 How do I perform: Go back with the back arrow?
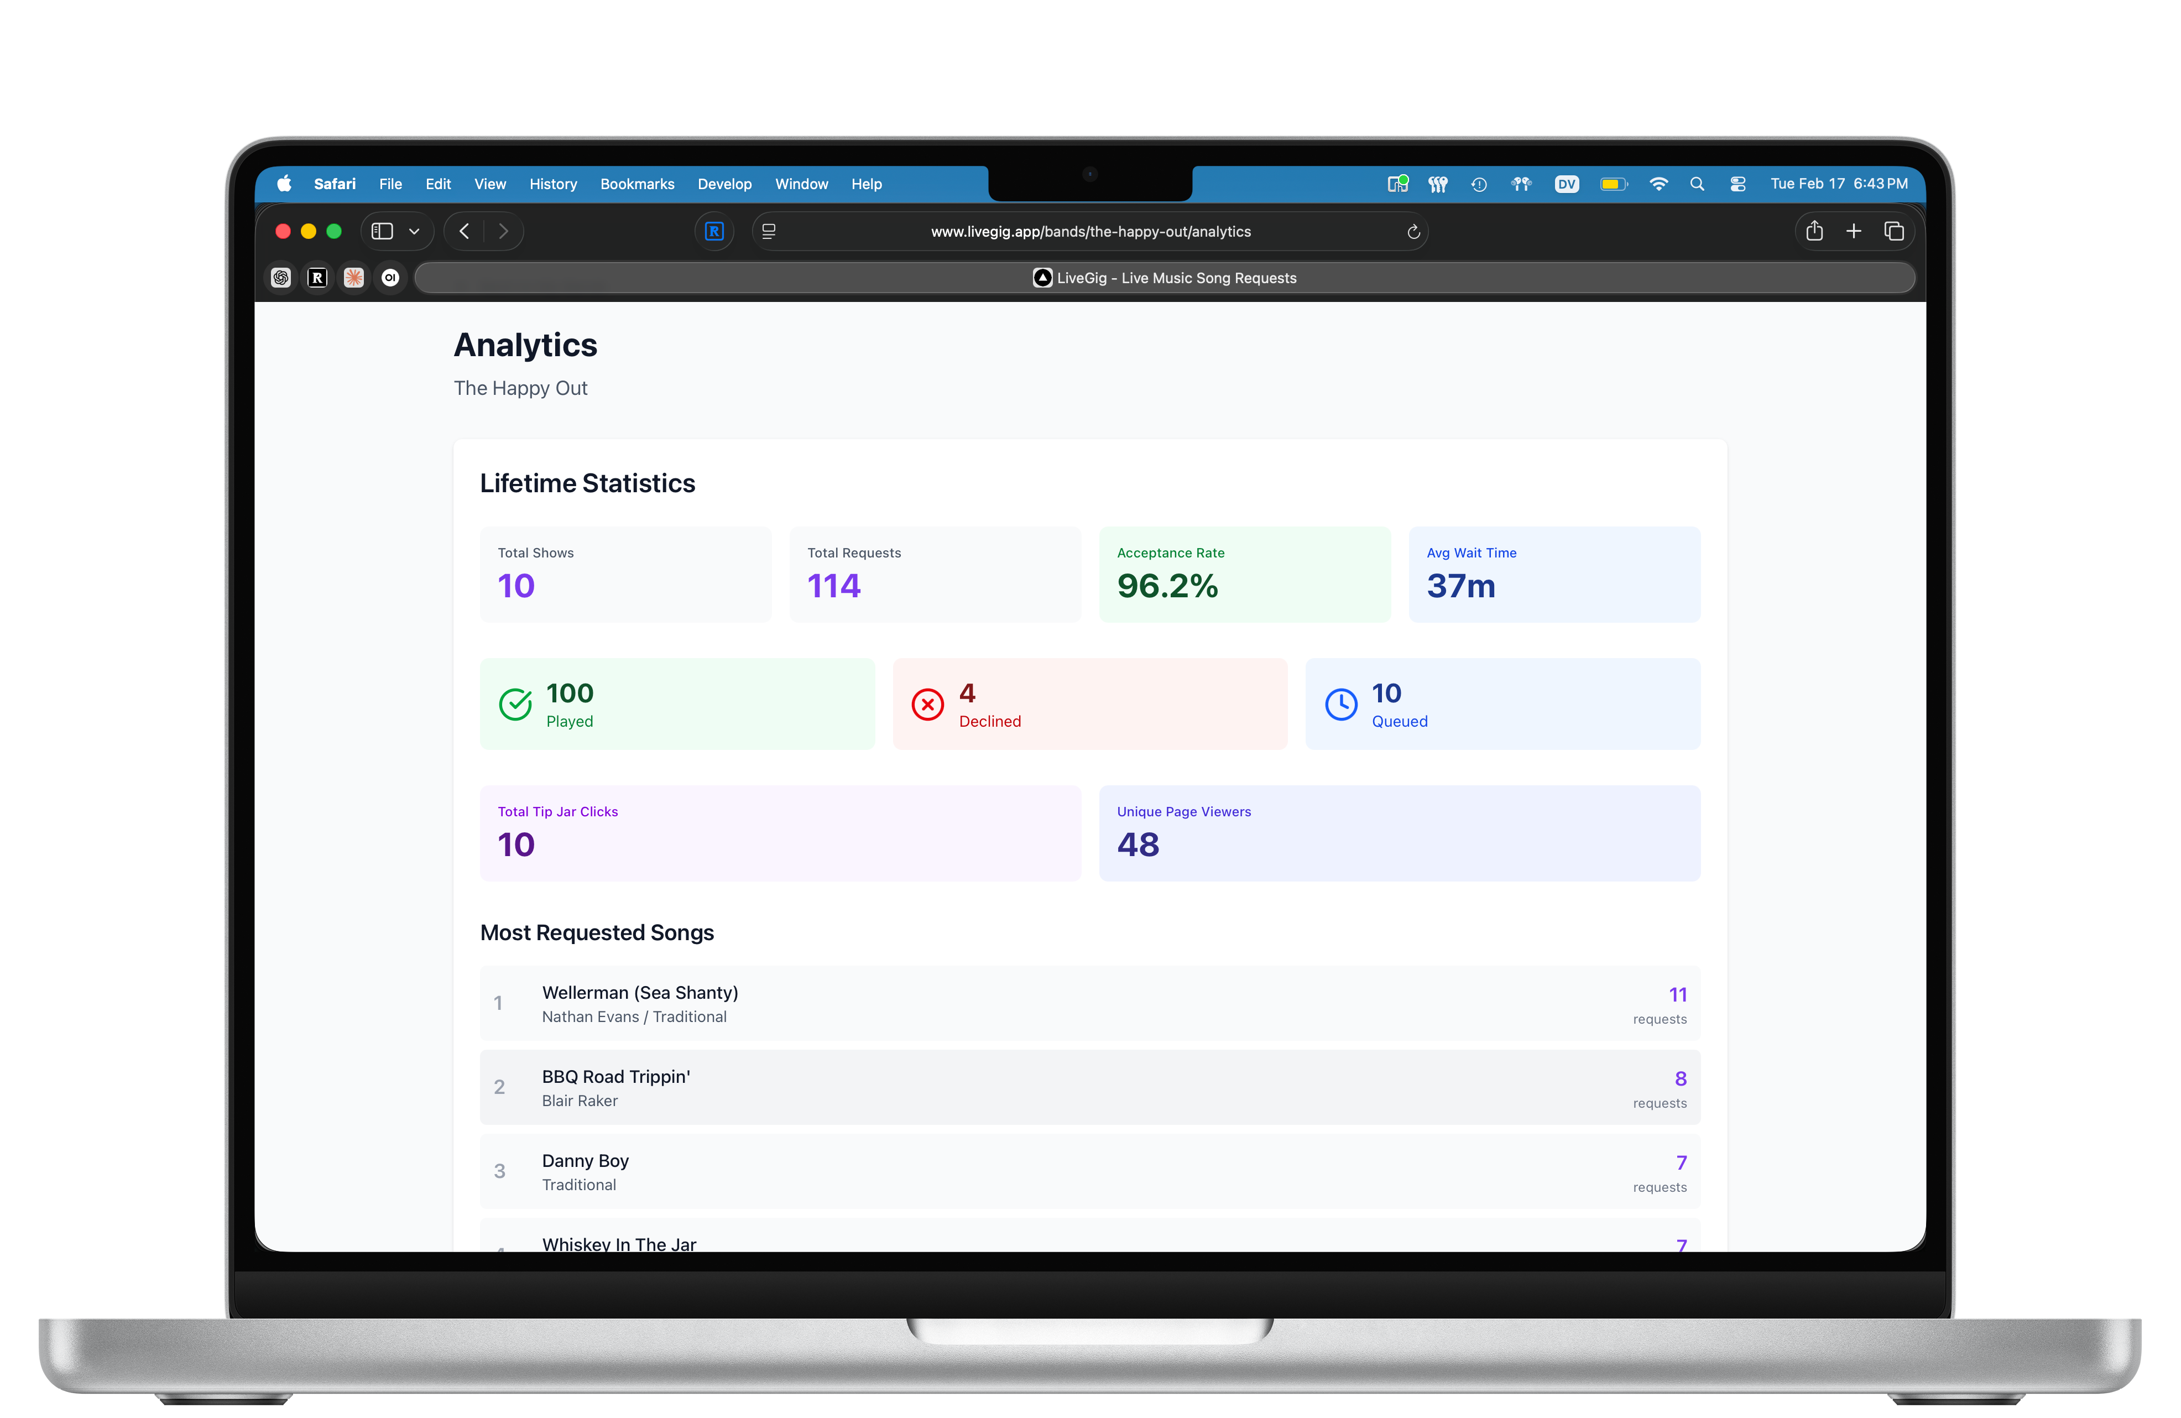tap(465, 231)
